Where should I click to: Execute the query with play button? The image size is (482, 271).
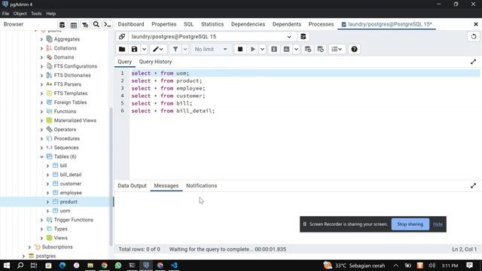pyautogui.click(x=253, y=49)
